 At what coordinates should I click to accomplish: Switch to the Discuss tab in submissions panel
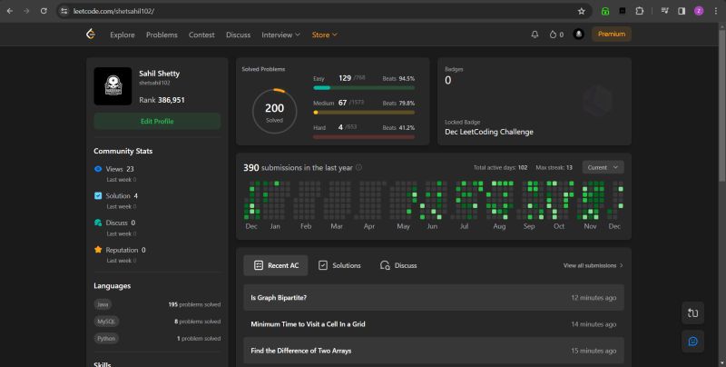tap(398, 265)
